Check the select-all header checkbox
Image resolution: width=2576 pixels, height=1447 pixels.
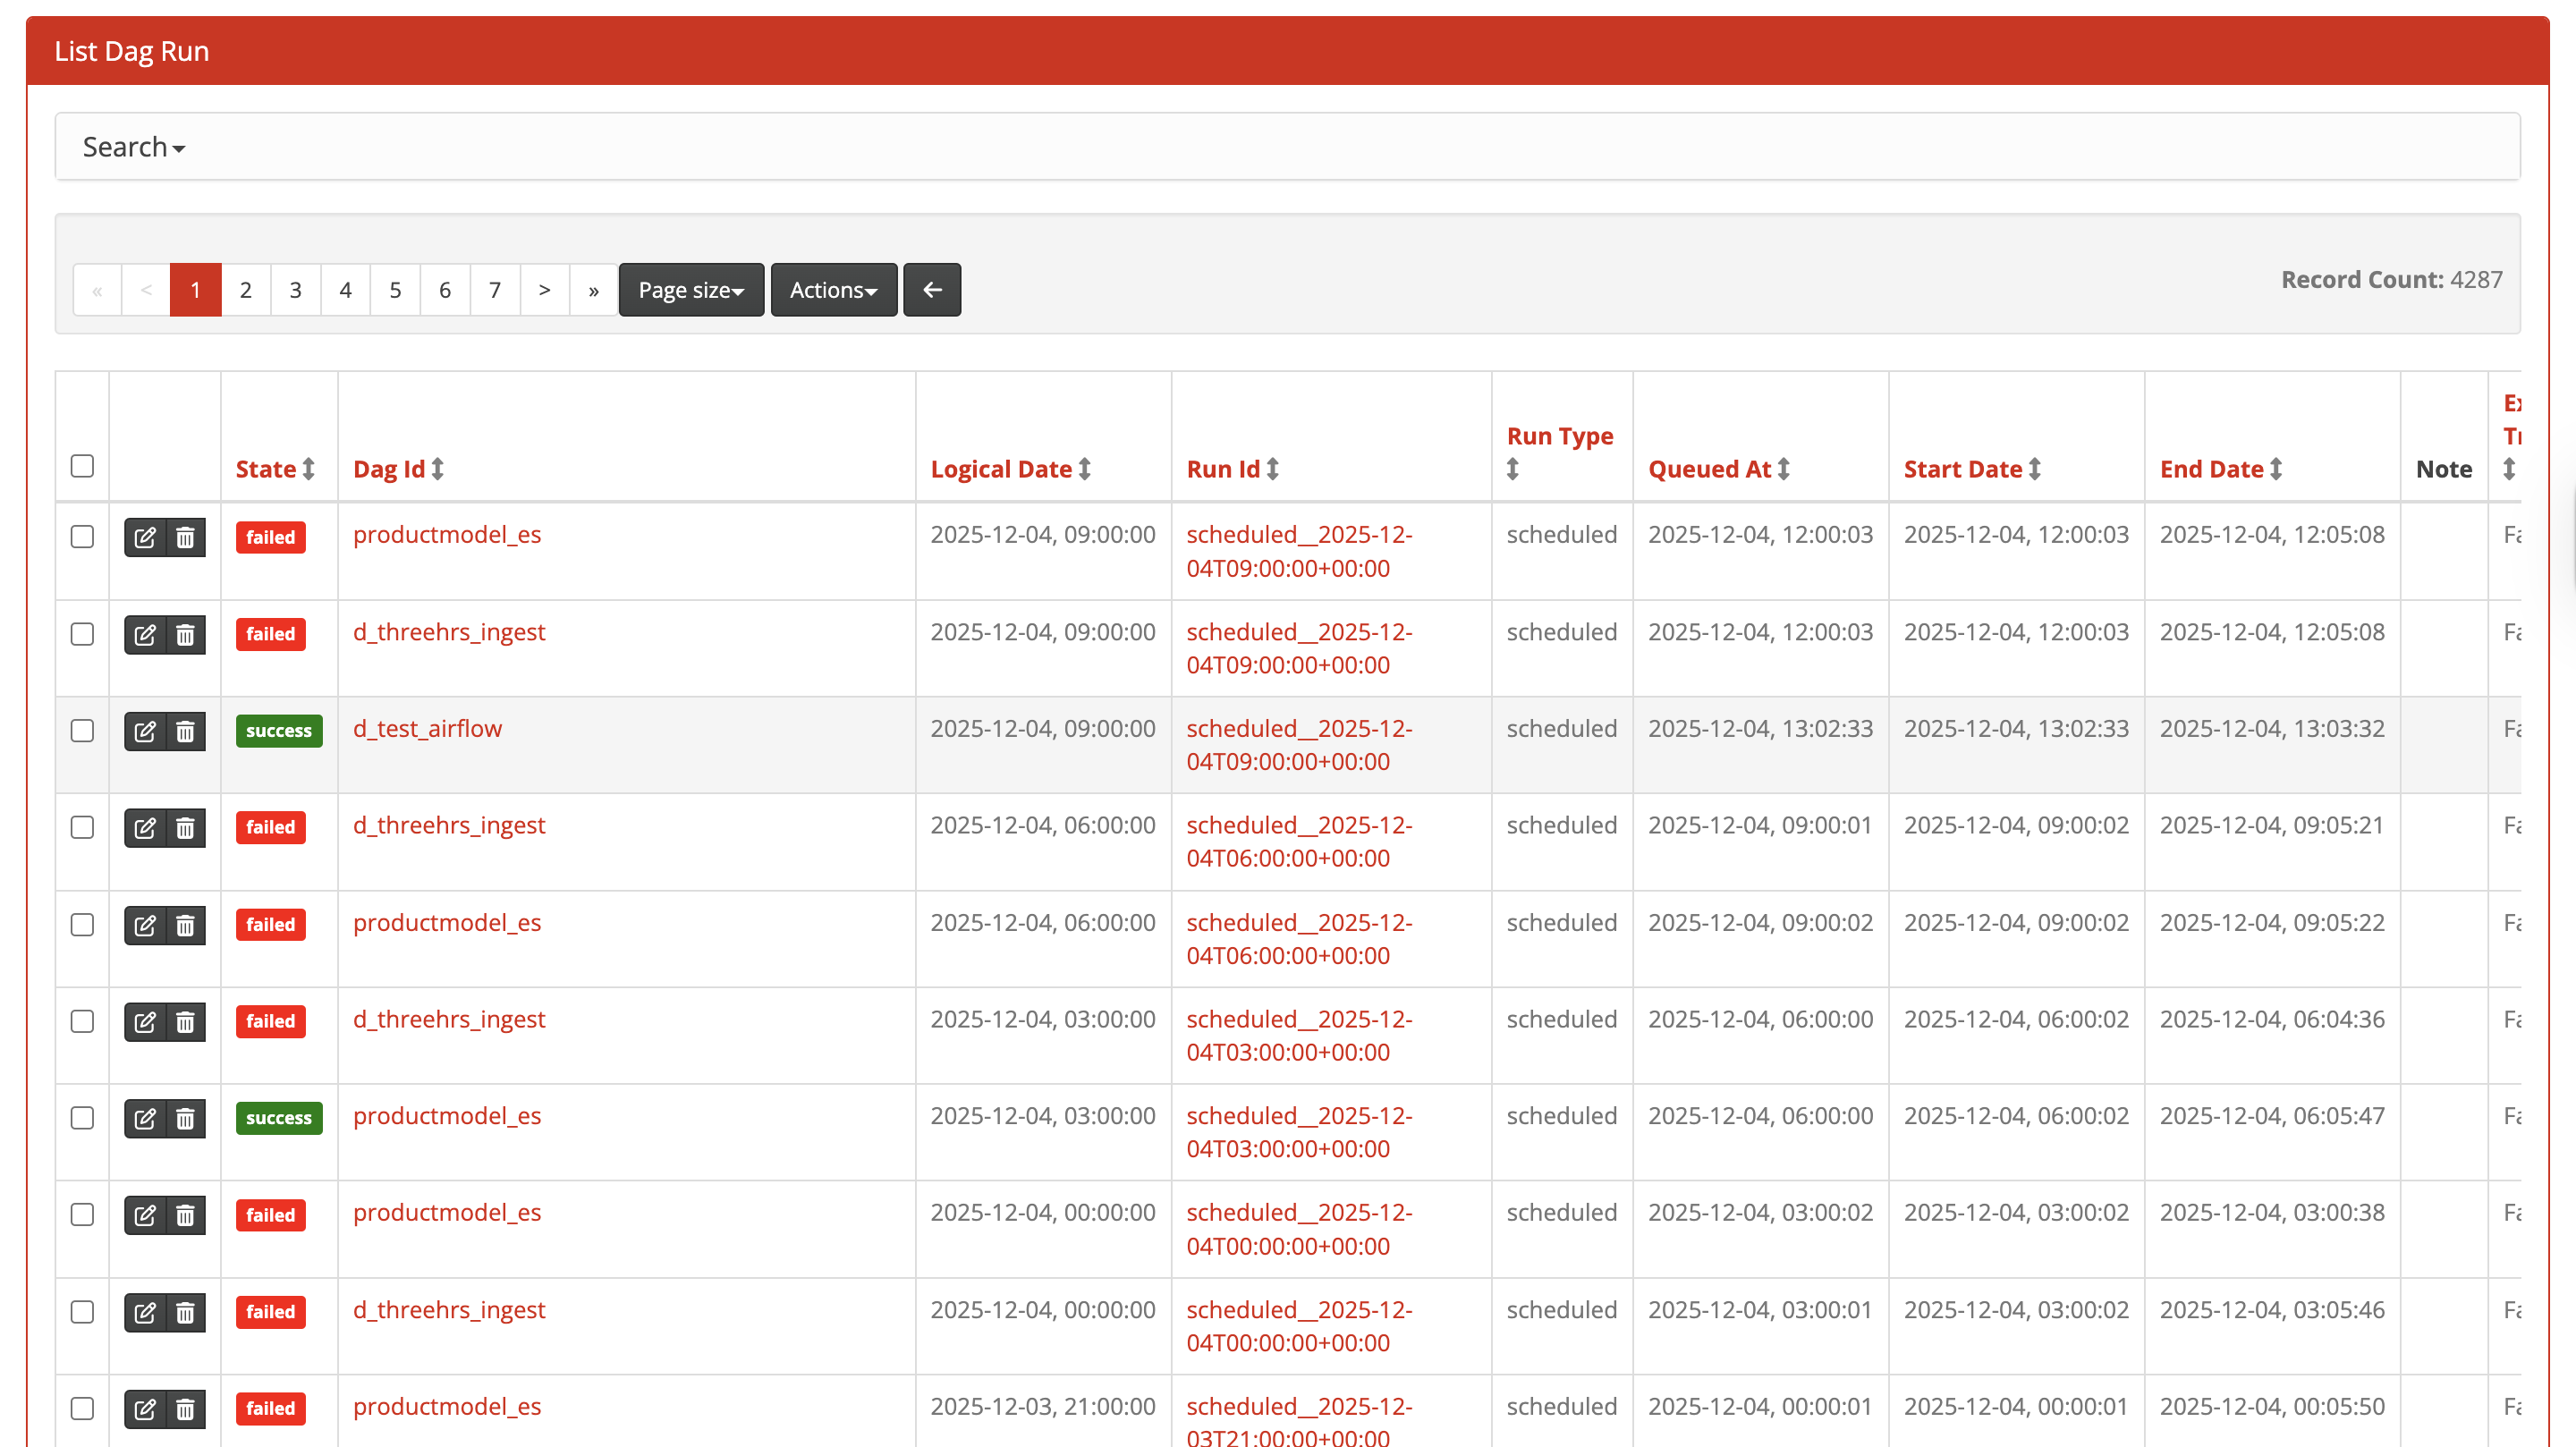pyautogui.click(x=82, y=466)
